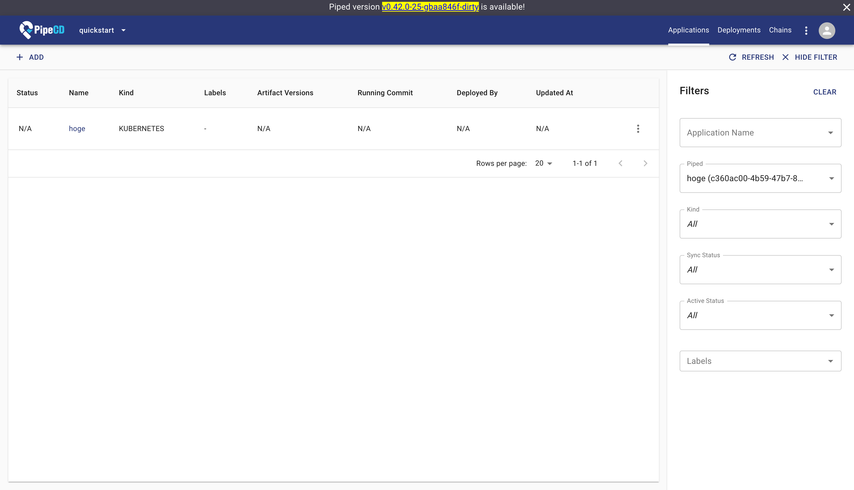Click the Labels filter field
854x490 pixels.
click(760, 361)
